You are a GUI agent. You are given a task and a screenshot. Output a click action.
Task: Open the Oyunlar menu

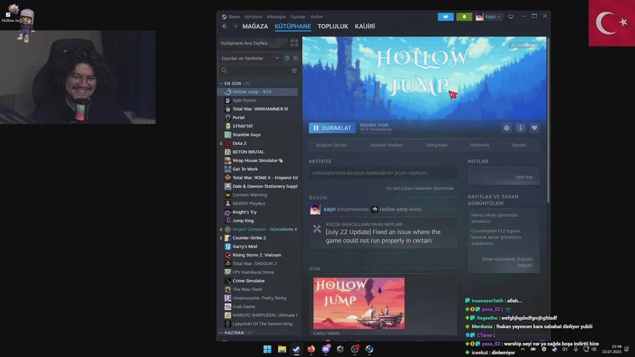(x=298, y=17)
